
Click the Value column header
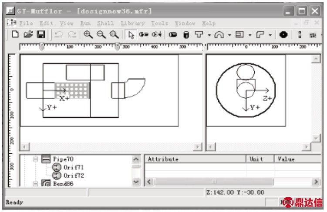[297, 159]
